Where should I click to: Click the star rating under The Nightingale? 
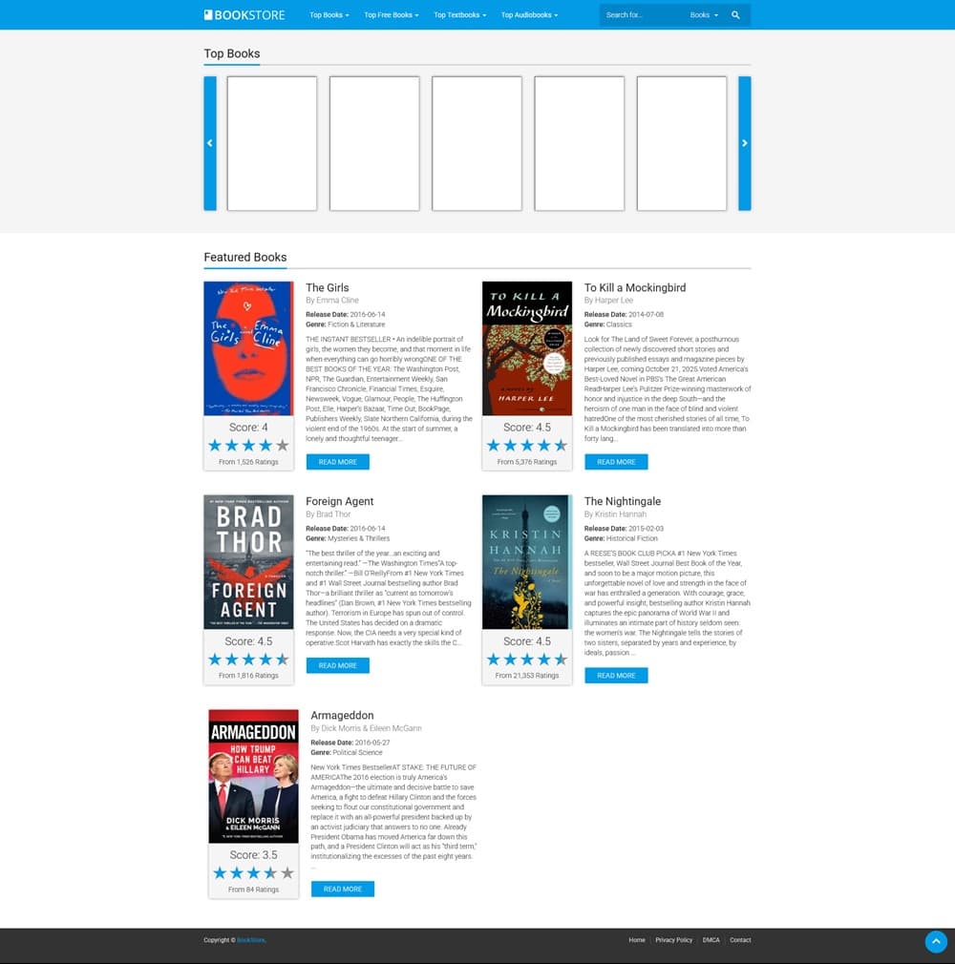coord(527,660)
